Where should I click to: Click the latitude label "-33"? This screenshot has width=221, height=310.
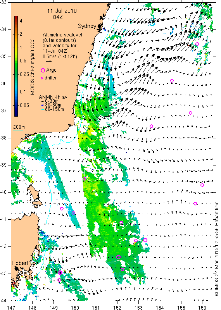pos(3,2)
